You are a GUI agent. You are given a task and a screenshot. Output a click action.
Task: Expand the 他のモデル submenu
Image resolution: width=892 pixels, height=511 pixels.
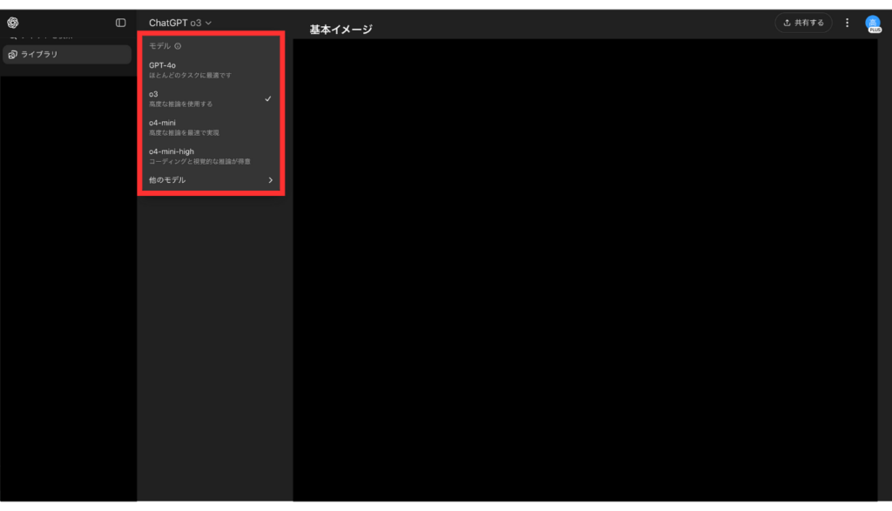pos(211,180)
